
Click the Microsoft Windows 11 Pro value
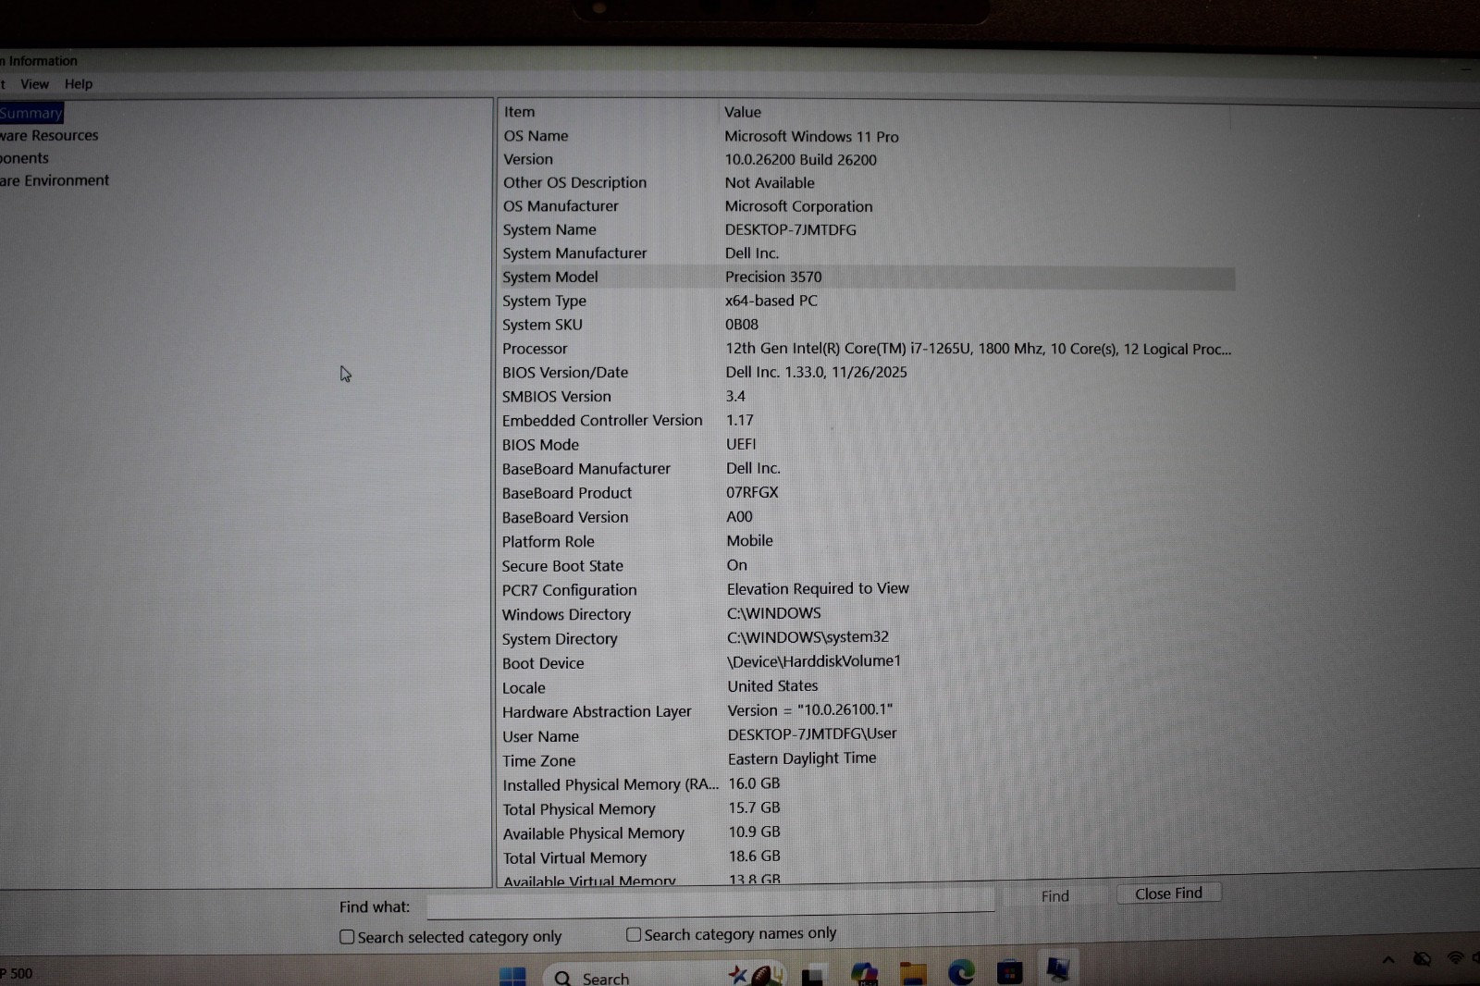point(811,136)
